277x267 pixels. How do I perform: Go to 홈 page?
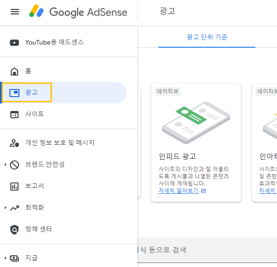[28, 71]
